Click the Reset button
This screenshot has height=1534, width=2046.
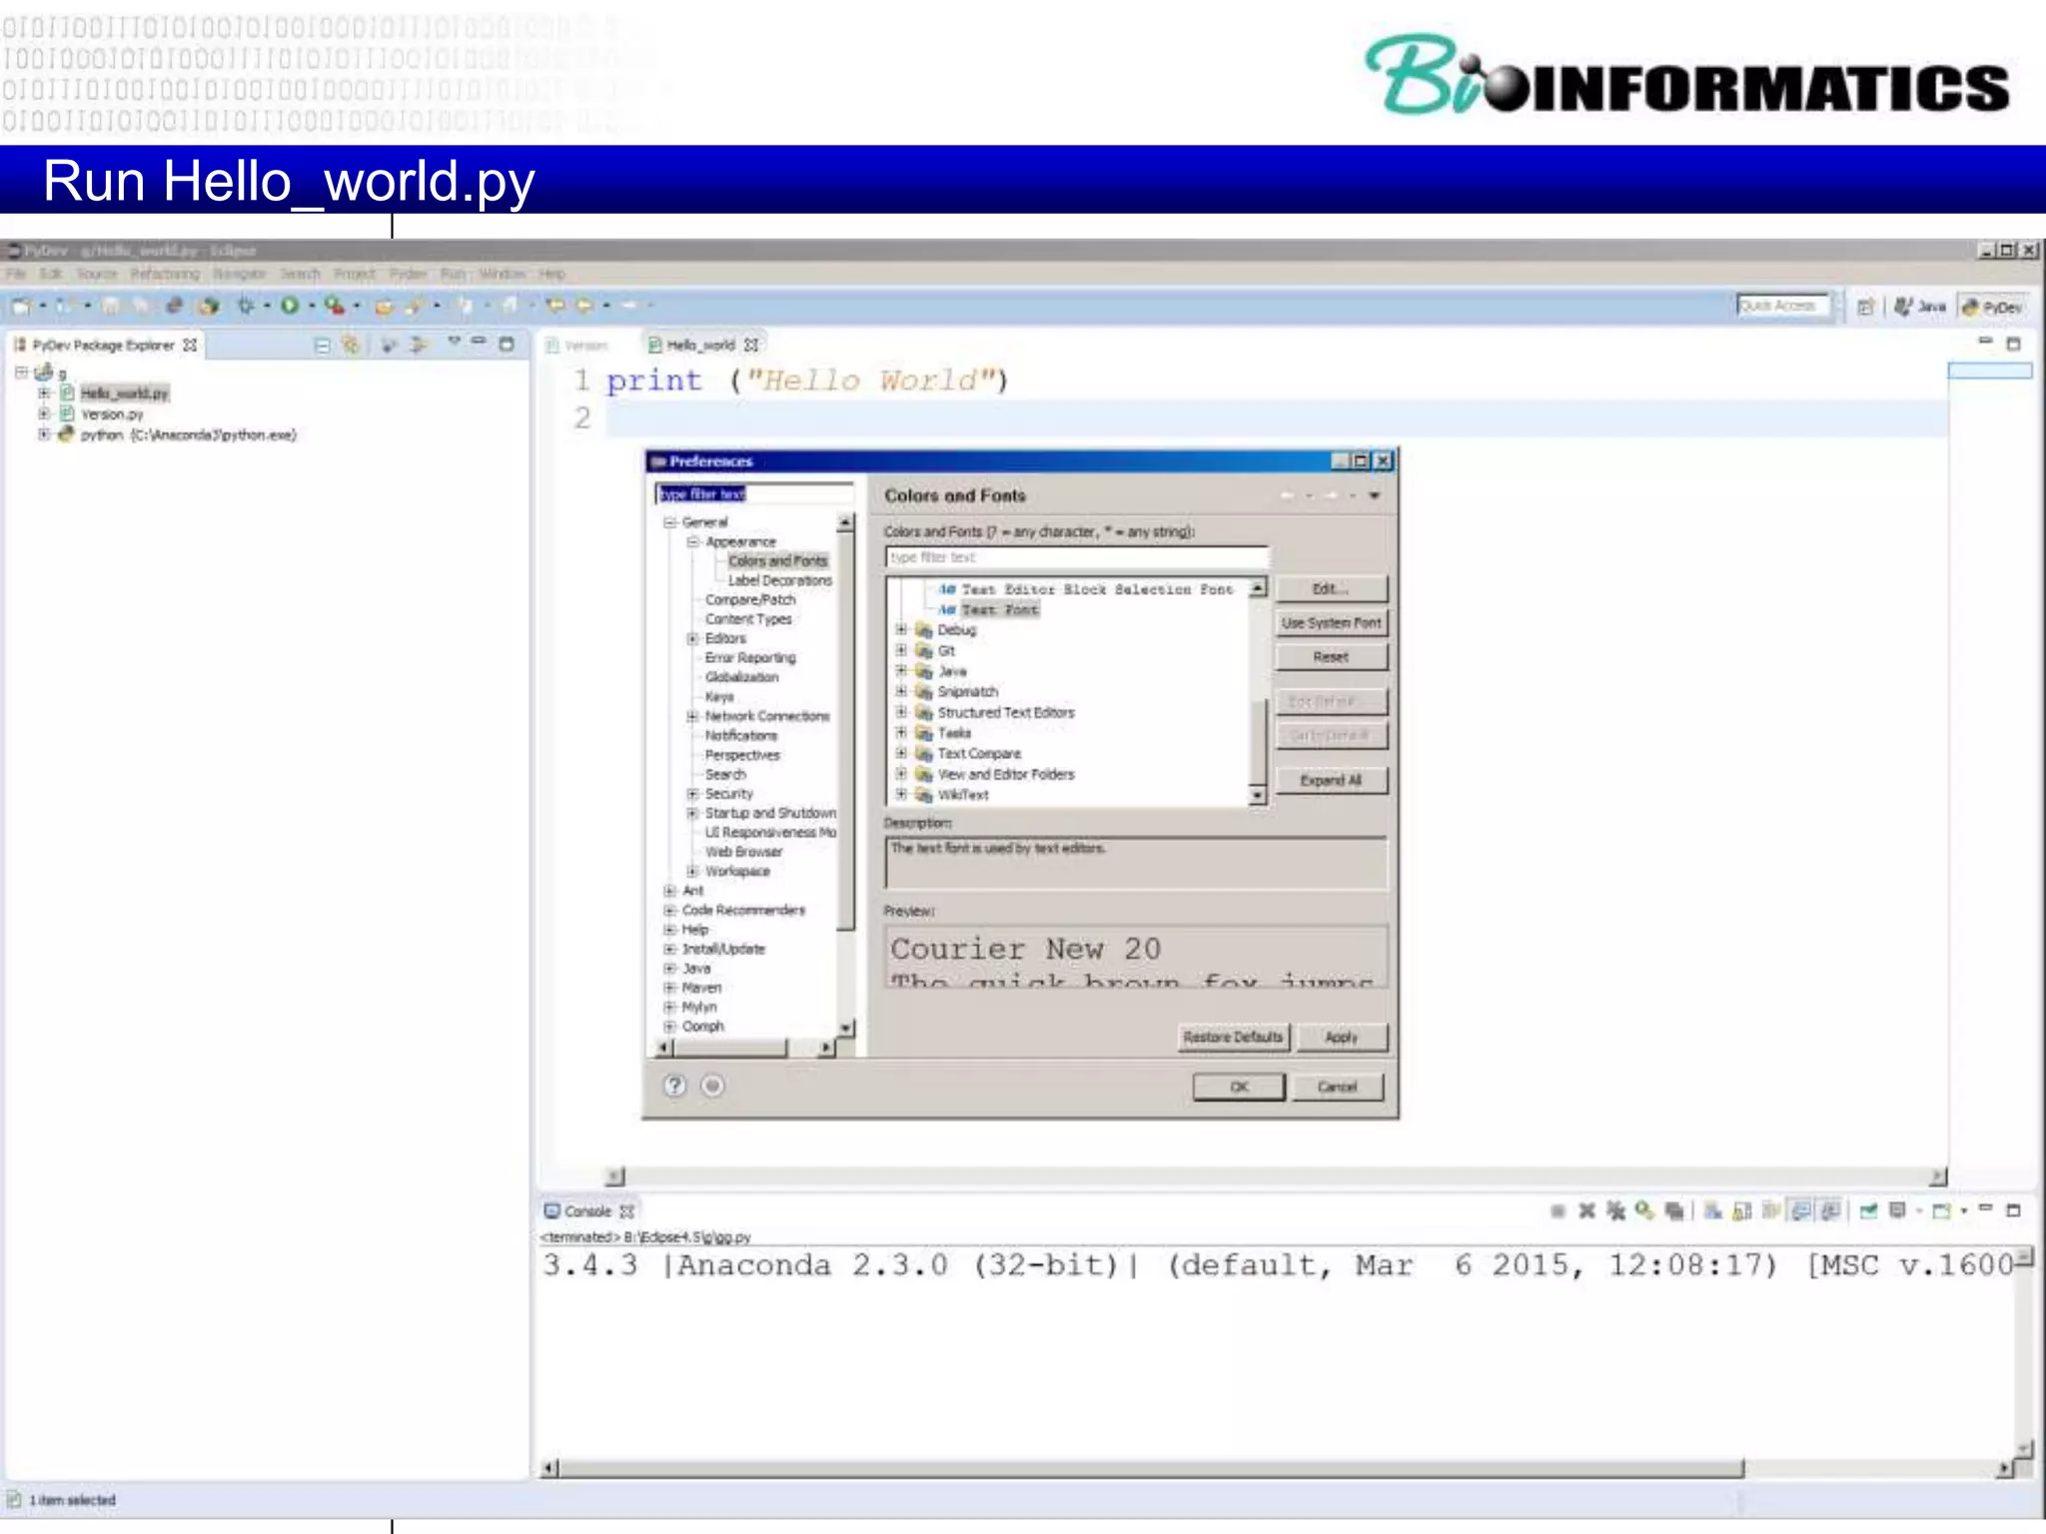coord(1331,656)
